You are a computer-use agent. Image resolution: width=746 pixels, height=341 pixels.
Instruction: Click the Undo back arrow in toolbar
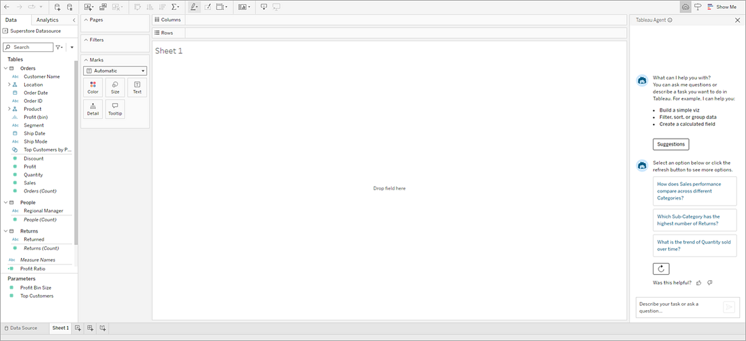7,7
